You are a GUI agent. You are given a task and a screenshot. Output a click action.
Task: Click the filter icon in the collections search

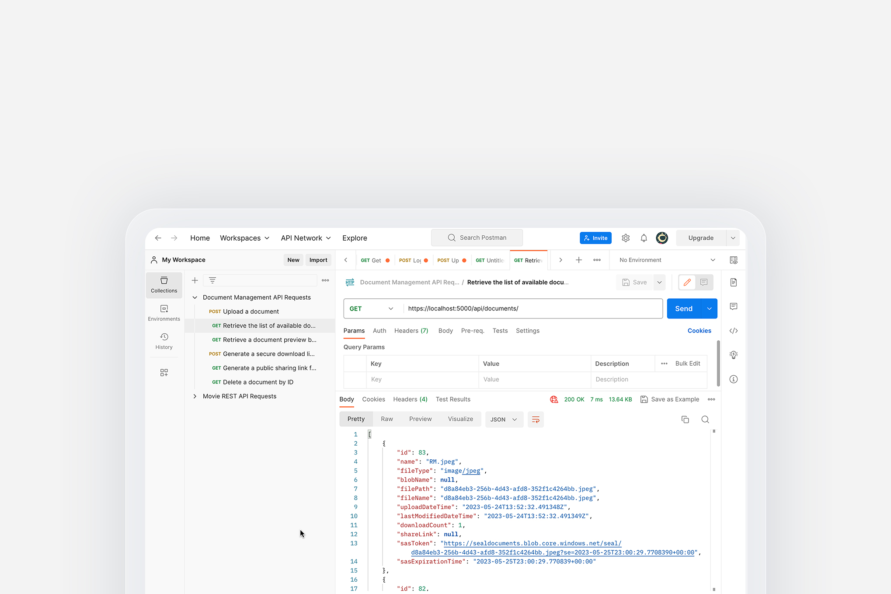tap(212, 280)
